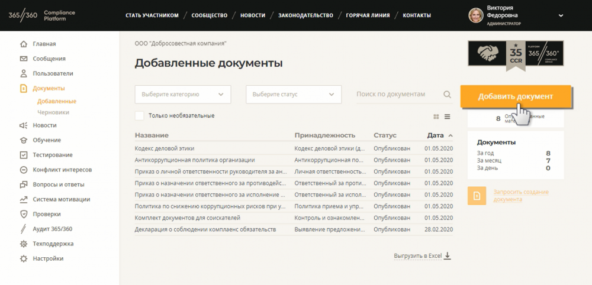592x285 pixels.
Task: Open the Выберите статус dropdown
Action: coord(294,94)
